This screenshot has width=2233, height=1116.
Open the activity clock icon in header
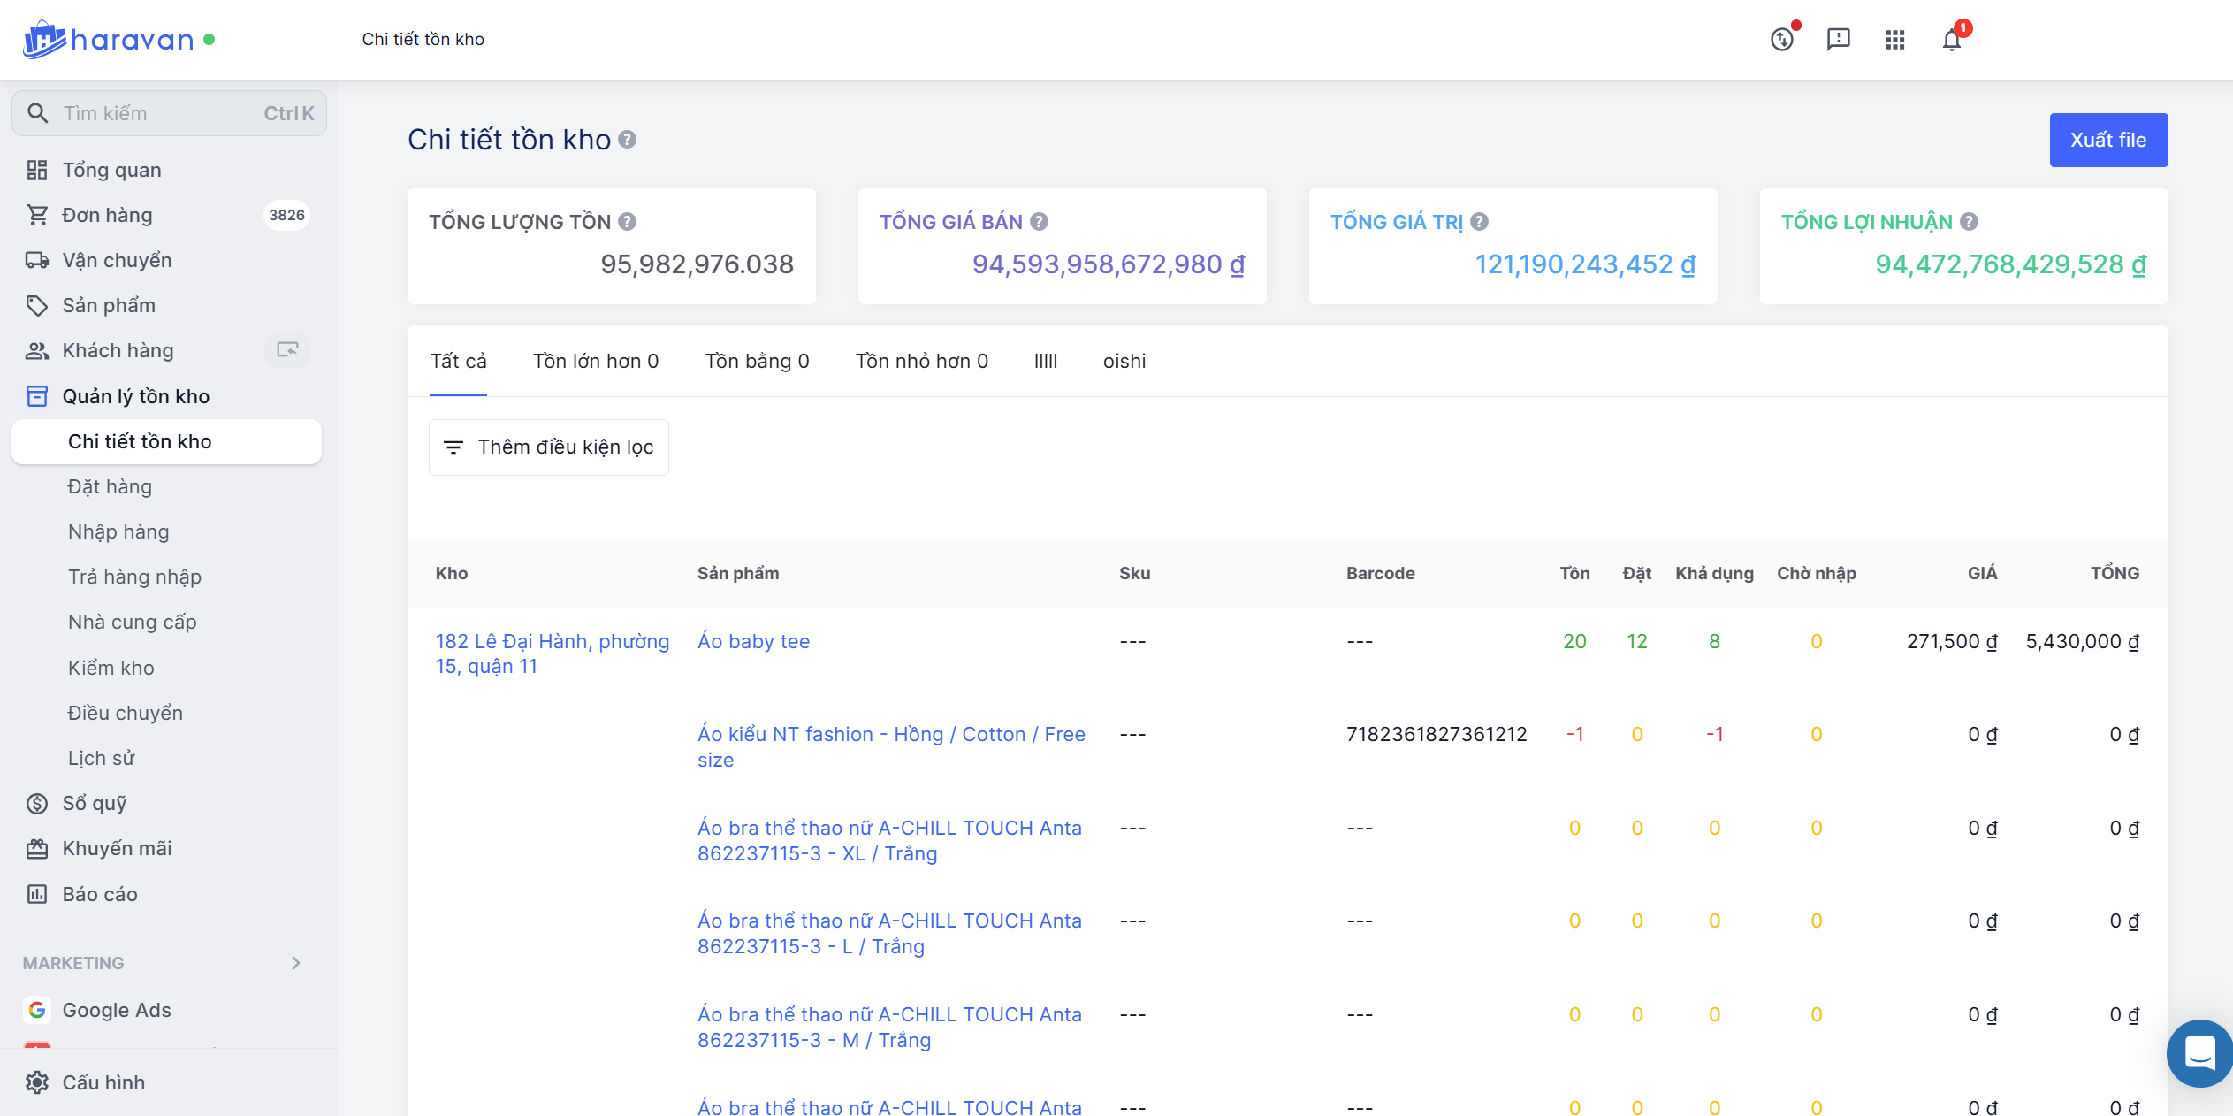(1781, 40)
